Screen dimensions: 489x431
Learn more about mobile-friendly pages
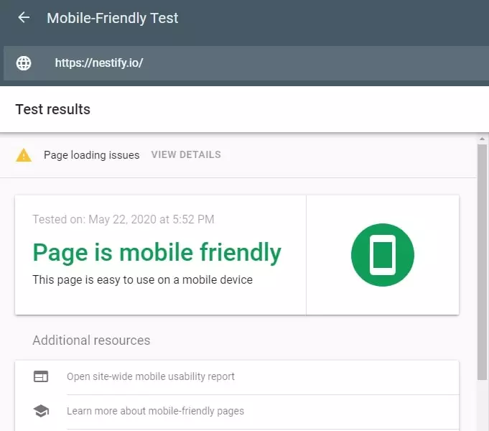click(155, 411)
